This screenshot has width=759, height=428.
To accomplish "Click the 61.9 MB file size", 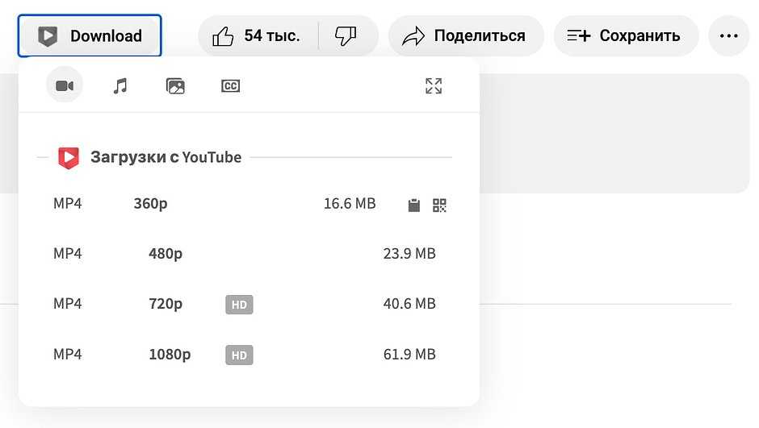I will [x=409, y=354].
